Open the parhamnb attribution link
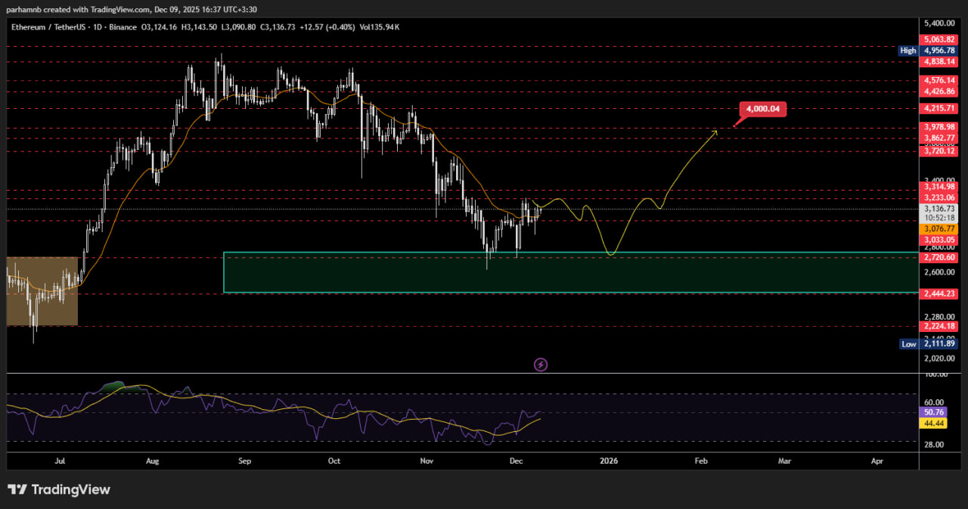Viewport: 968px width, 509px height. pyautogui.click(x=23, y=9)
